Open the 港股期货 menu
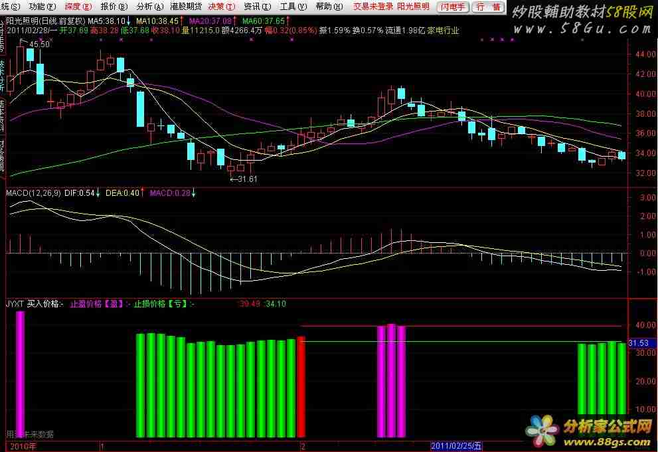This screenshot has width=658, height=452. (x=186, y=7)
